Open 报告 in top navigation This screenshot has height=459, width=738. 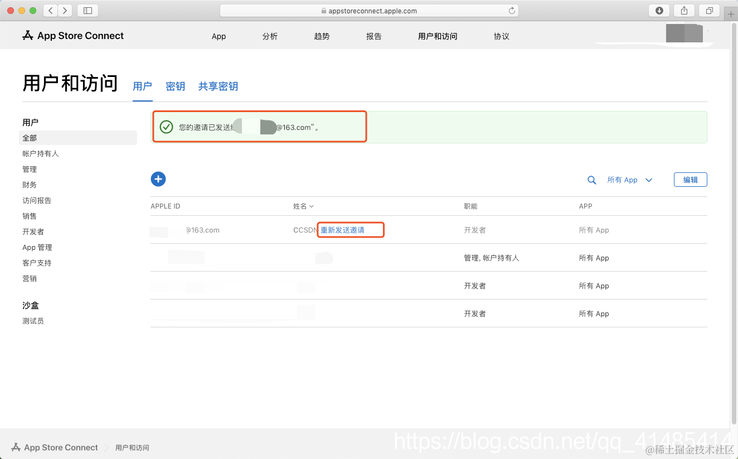click(374, 36)
